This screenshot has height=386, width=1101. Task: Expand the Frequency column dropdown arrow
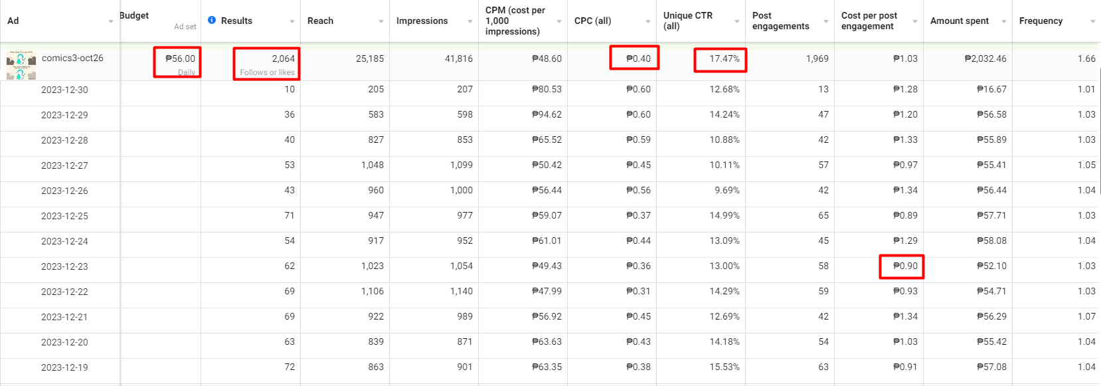pos(1093,22)
